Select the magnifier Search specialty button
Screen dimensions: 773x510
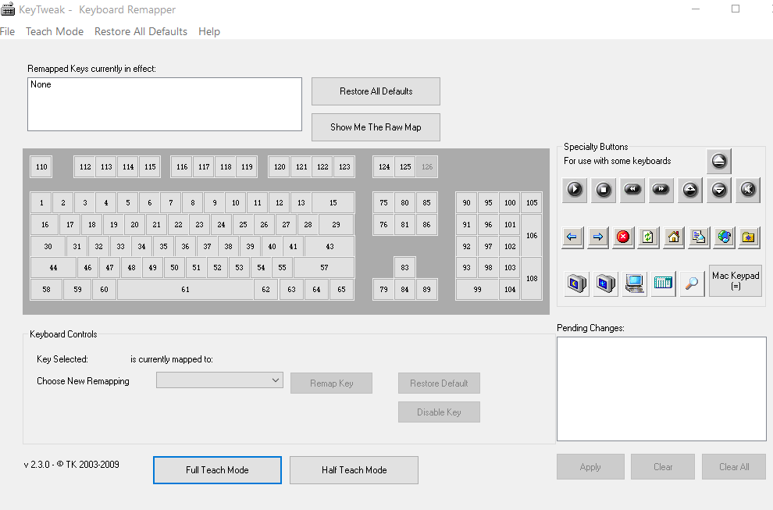point(692,283)
